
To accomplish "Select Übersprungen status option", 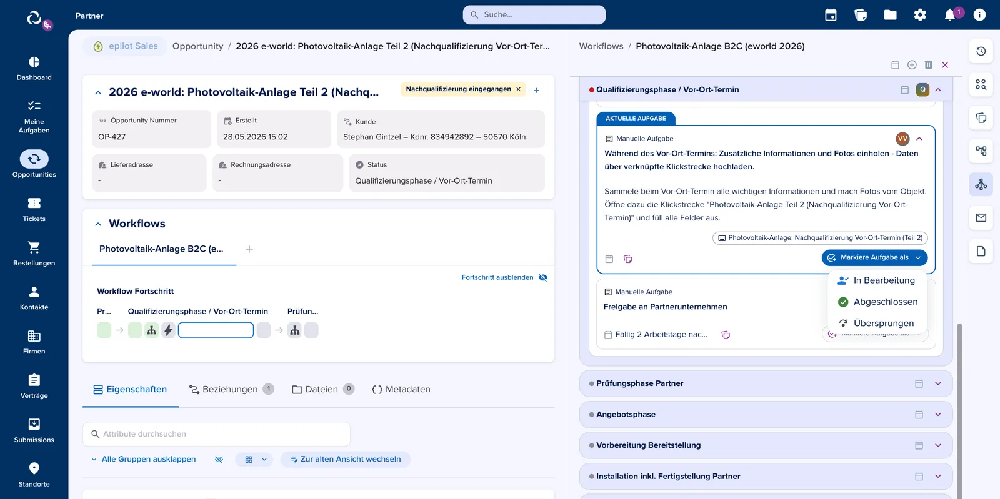I will coord(877,323).
